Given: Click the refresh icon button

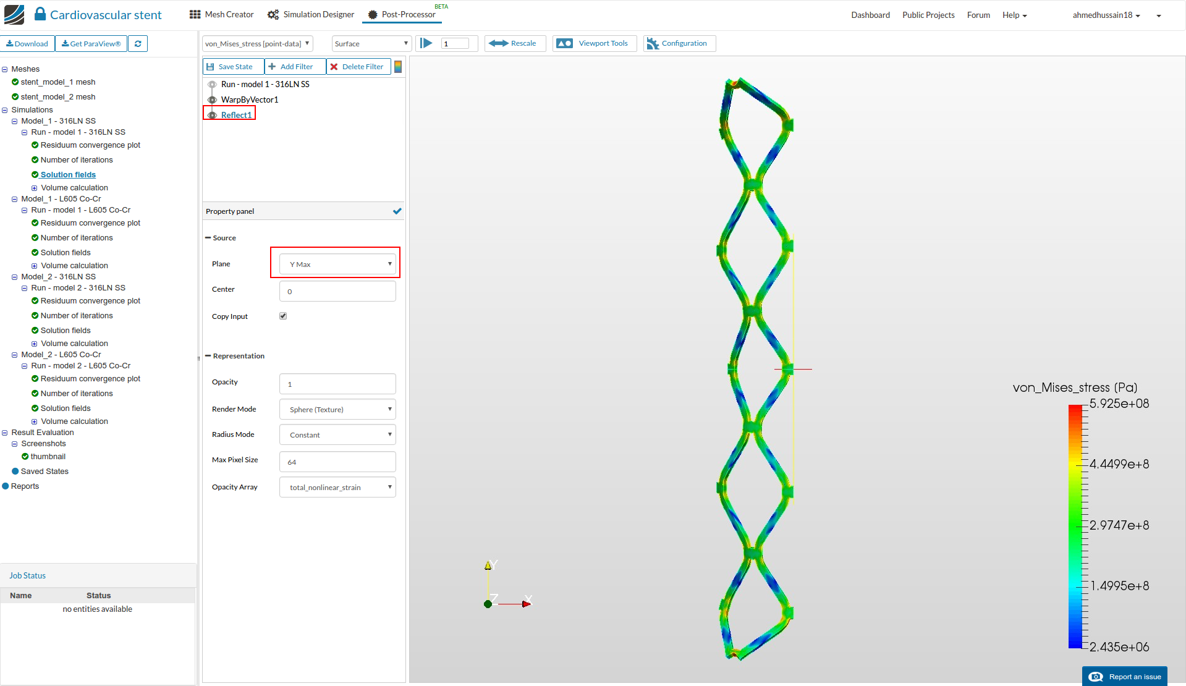Looking at the screenshot, I should [138, 43].
